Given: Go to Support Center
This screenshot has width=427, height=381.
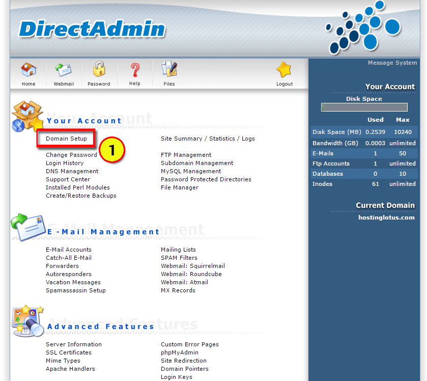Looking at the screenshot, I should 68,179.
